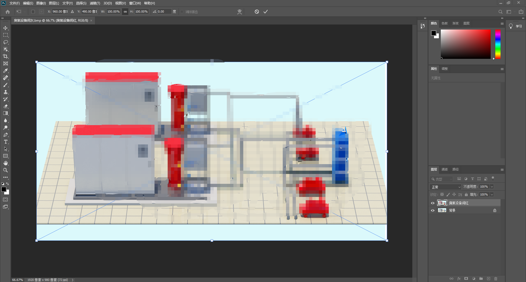This screenshot has height=282, width=526.
Task: Open the 滤镜(T) menu
Action: (95, 3)
